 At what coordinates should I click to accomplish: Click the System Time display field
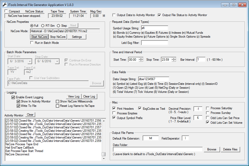tap(78, 16)
